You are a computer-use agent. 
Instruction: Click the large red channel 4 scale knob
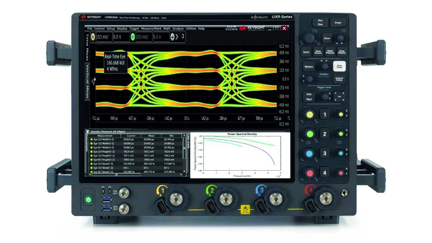[310, 172]
